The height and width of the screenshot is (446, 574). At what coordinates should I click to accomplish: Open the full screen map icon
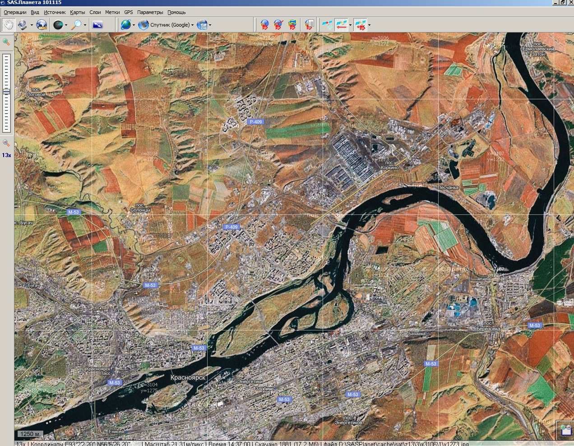(x=97, y=25)
